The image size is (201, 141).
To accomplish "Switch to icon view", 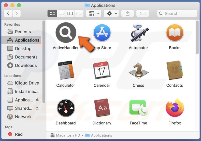I will pos(52,13).
